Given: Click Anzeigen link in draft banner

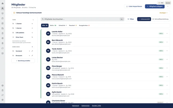Looking at the screenshot, I should pyautogui.click(x=163, y=13).
